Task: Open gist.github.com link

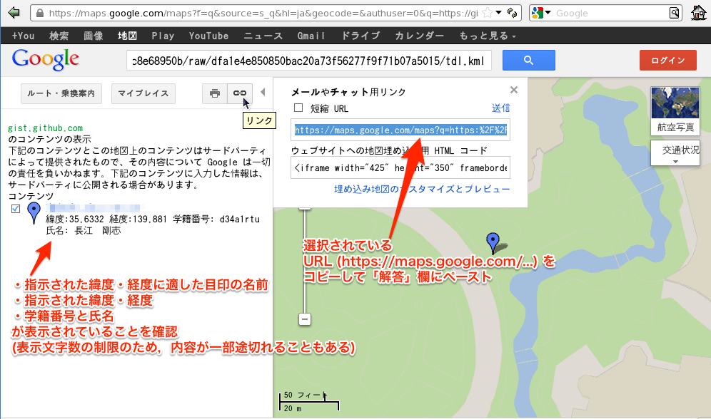Action: (x=46, y=128)
